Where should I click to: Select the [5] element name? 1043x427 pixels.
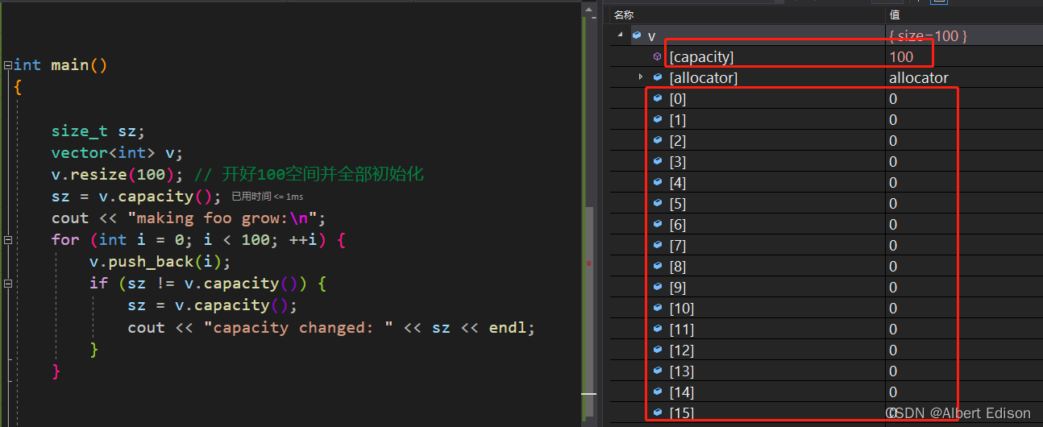tap(678, 203)
